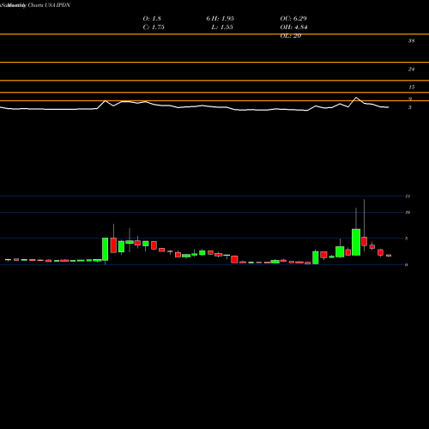Click the "38" label on the orange-line scale
This screenshot has width=429, height=429.
tap(411, 40)
